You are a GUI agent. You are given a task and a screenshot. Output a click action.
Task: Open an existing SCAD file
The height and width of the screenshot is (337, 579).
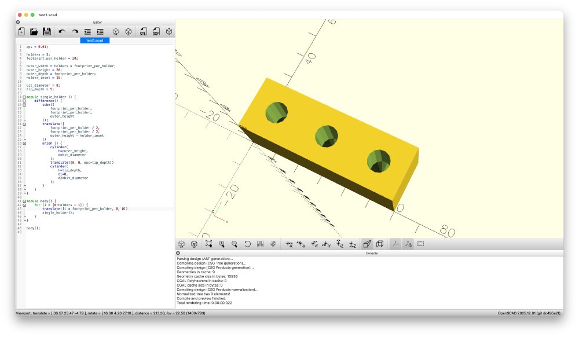click(35, 31)
